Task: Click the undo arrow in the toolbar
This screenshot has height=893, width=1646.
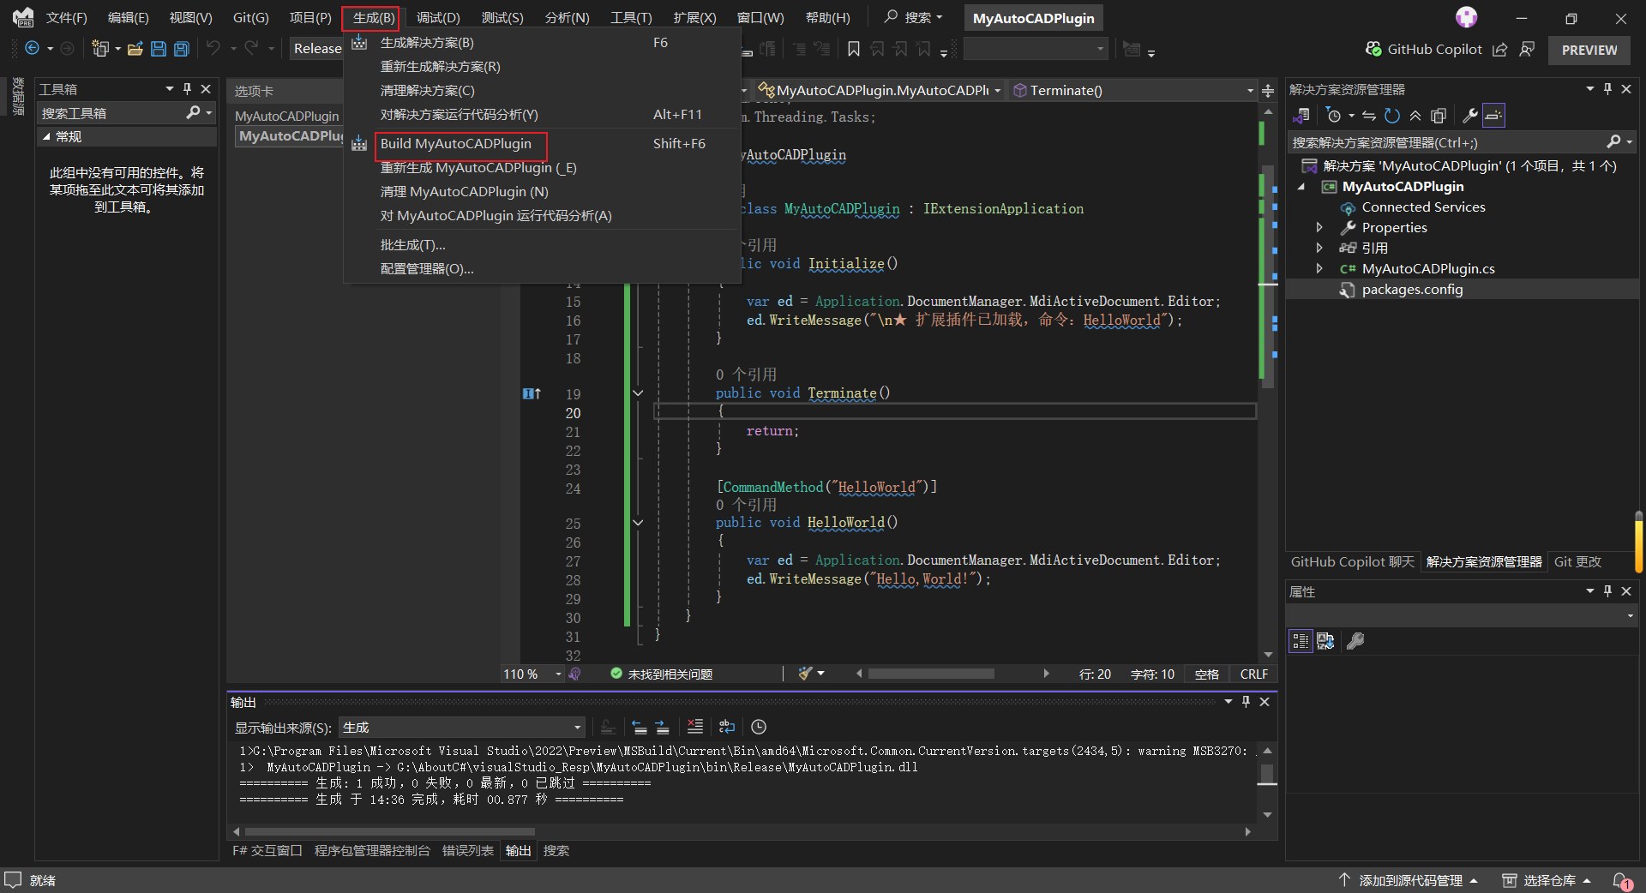Action: click(x=213, y=48)
